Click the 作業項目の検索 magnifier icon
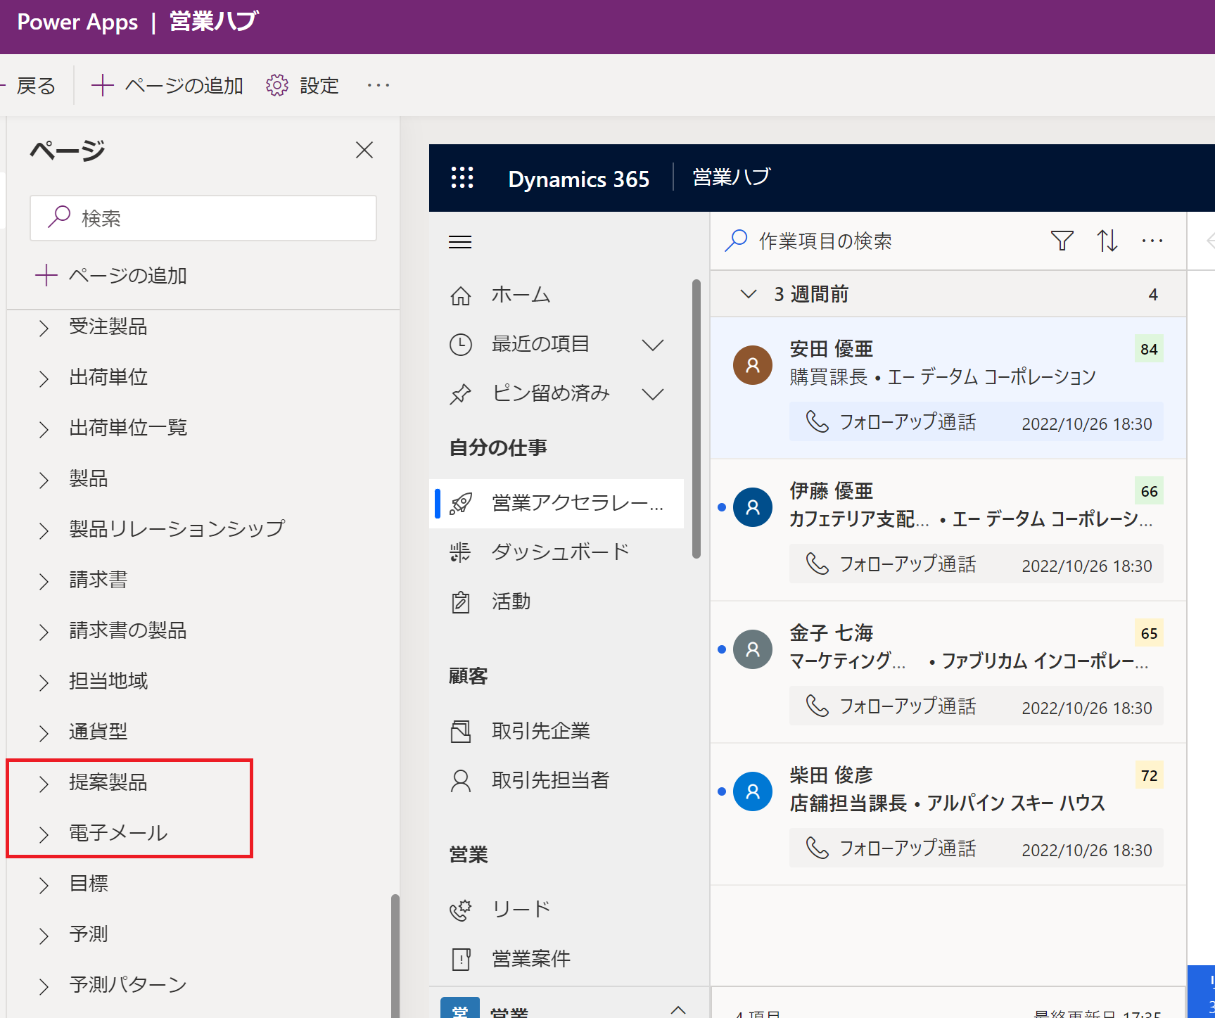This screenshot has width=1215, height=1018. tap(736, 241)
